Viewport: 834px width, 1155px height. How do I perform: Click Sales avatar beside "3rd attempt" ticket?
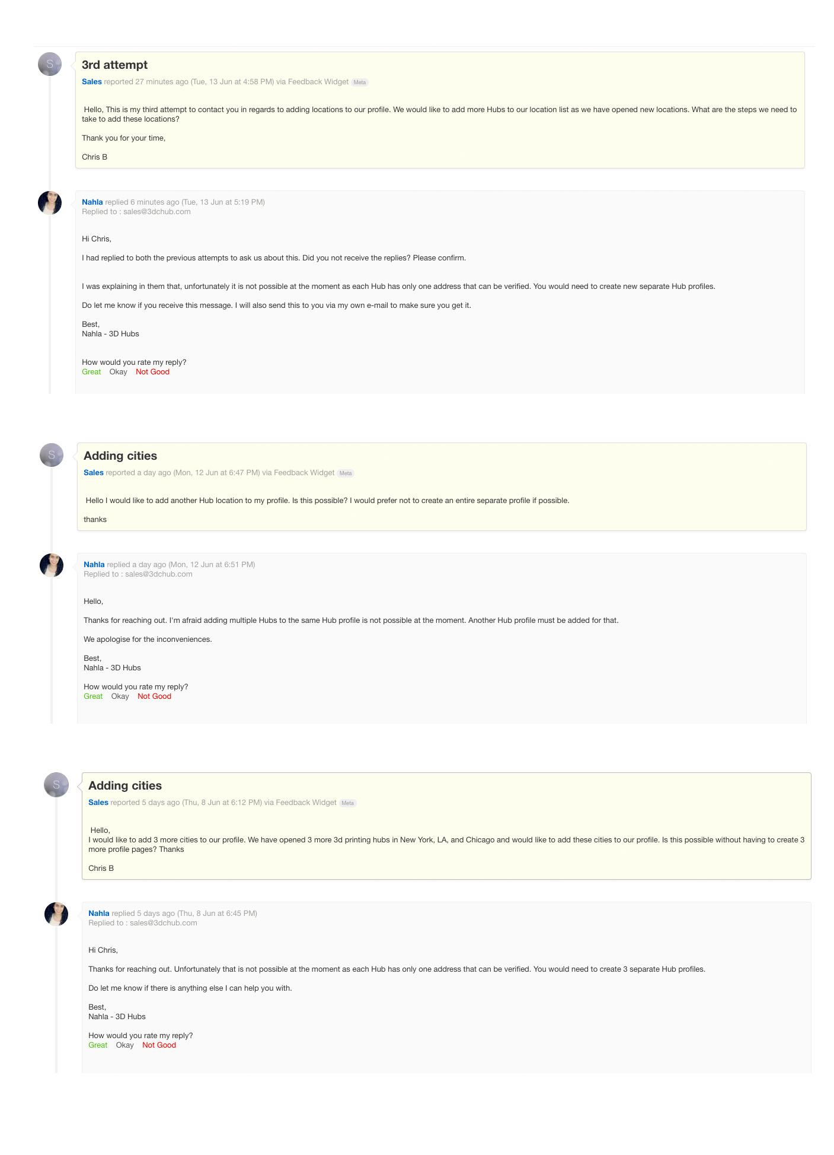click(x=50, y=64)
